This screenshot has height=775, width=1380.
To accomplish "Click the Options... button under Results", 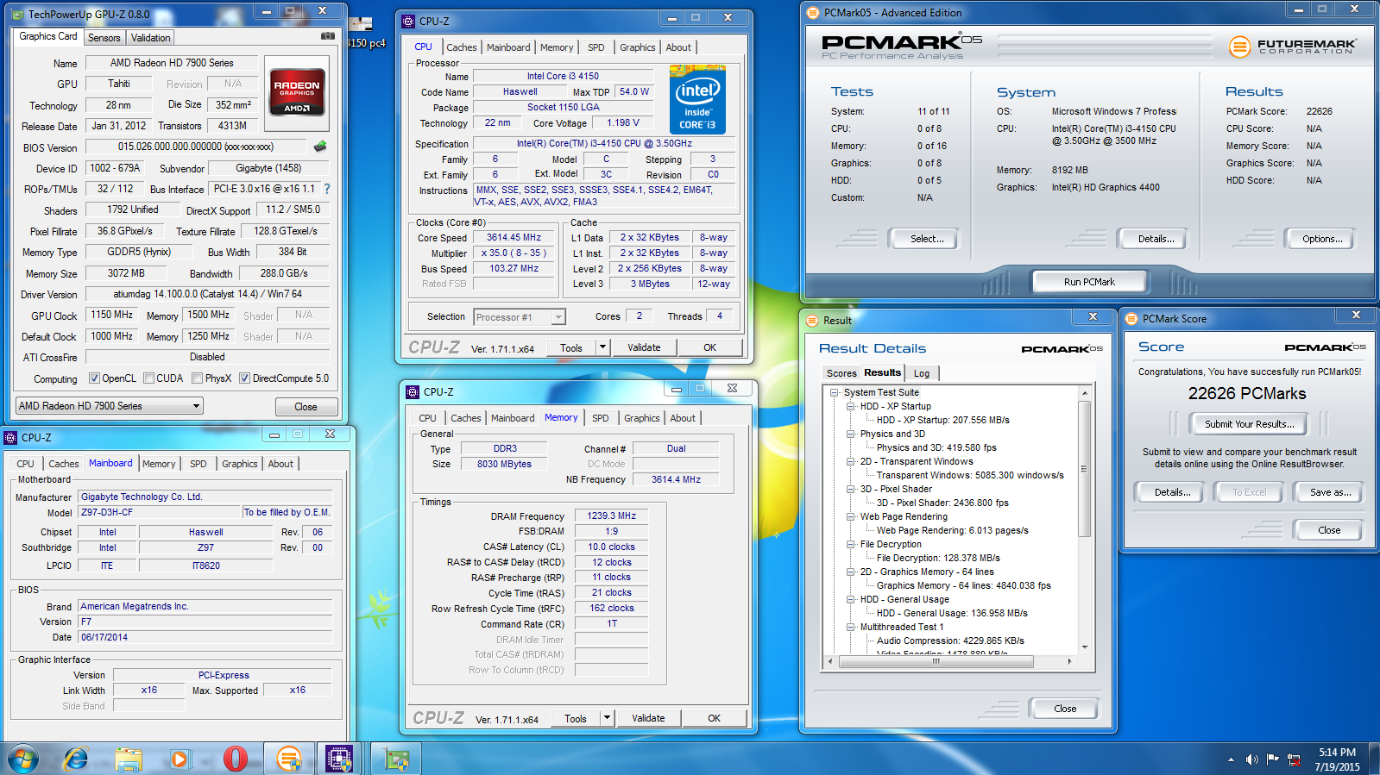I will tap(1322, 239).
